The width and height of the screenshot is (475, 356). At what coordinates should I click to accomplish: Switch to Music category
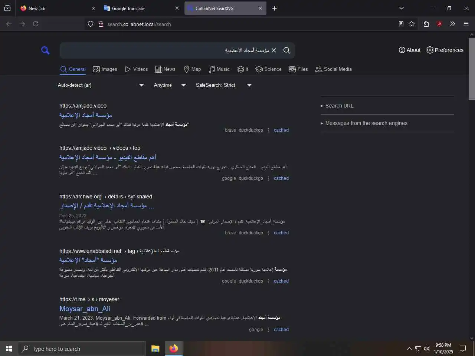(x=219, y=69)
